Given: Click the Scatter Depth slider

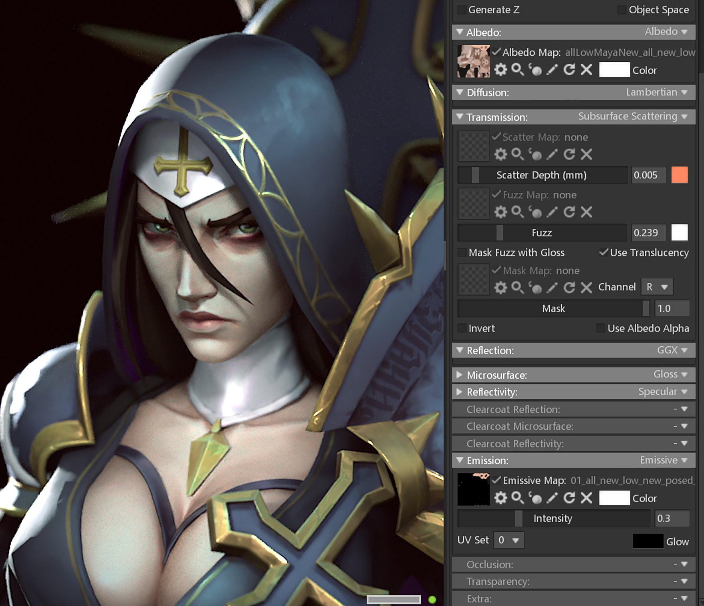Looking at the screenshot, I should pyautogui.click(x=543, y=175).
